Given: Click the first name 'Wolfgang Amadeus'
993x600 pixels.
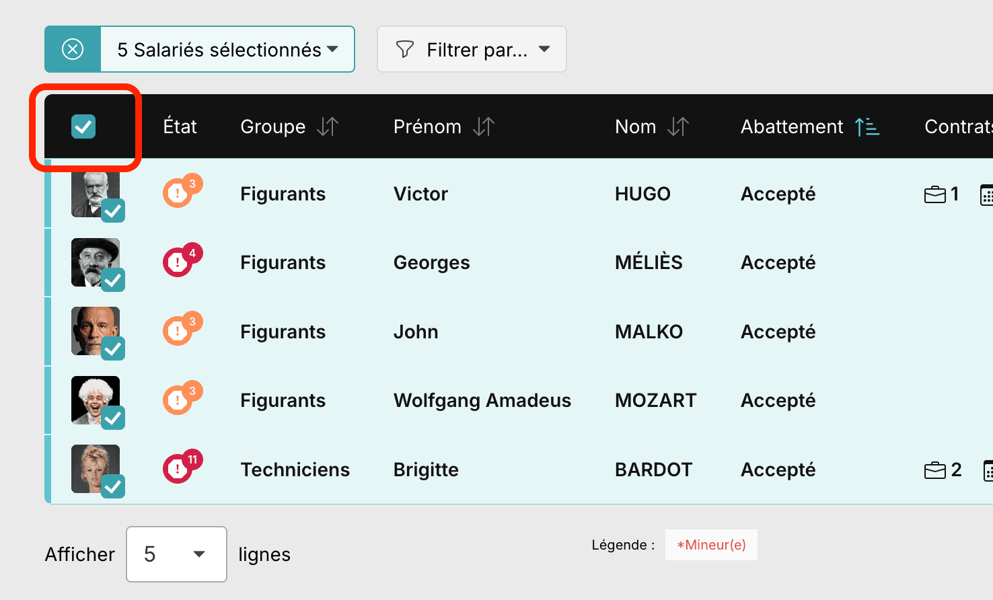Looking at the screenshot, I should 482,400.
